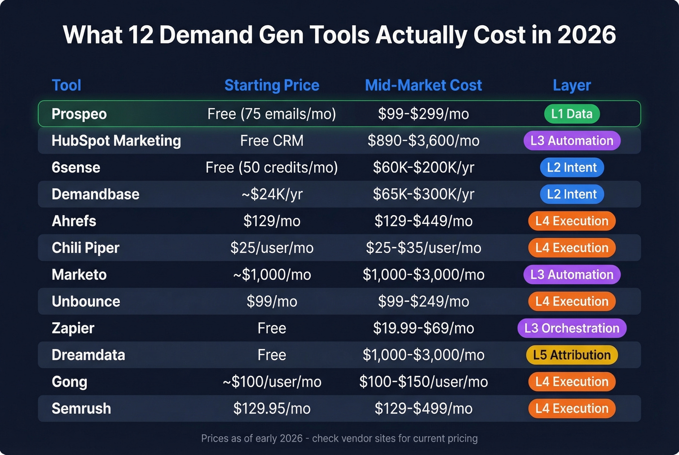Click the yellow L5 Attribution badge for Dreamdata
This screenshot has height=455, width=679.
(572, 355)
